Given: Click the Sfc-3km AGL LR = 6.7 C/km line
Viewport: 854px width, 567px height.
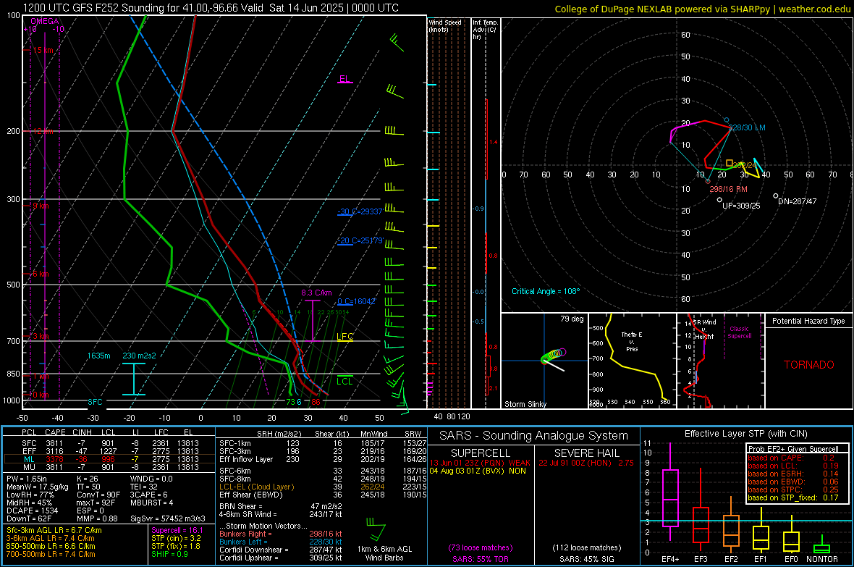Looking at the screenshot, I should tap(54, 530).
